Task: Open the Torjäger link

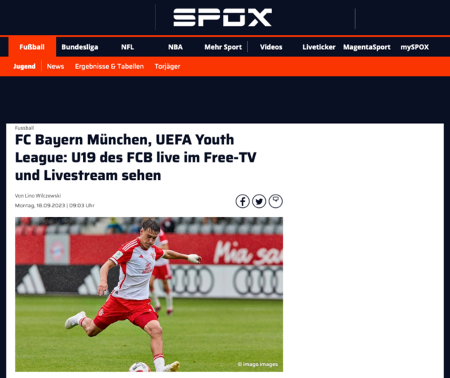Action: (167, 66)
